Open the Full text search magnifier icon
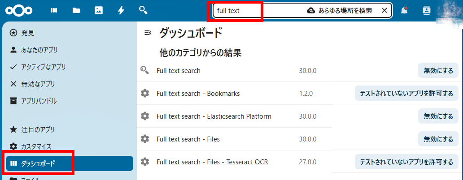The width and height of the screenshot is (463, 180). click(143, 10)
